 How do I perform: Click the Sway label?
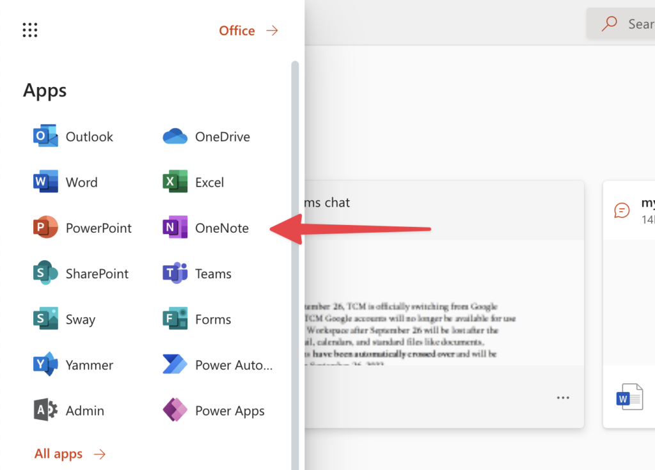[81, 320]
